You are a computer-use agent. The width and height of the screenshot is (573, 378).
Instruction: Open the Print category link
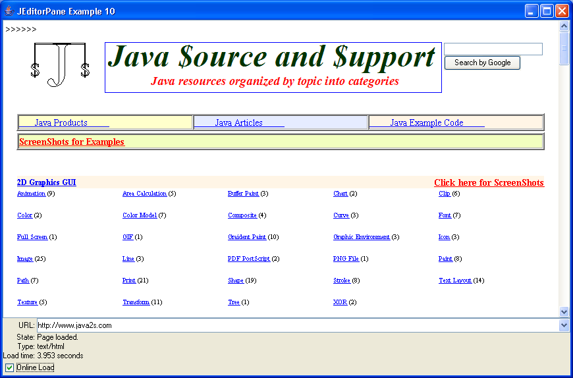(129, 281)
